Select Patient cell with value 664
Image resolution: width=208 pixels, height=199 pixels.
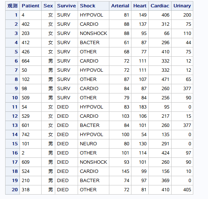[x=31, y=61]
